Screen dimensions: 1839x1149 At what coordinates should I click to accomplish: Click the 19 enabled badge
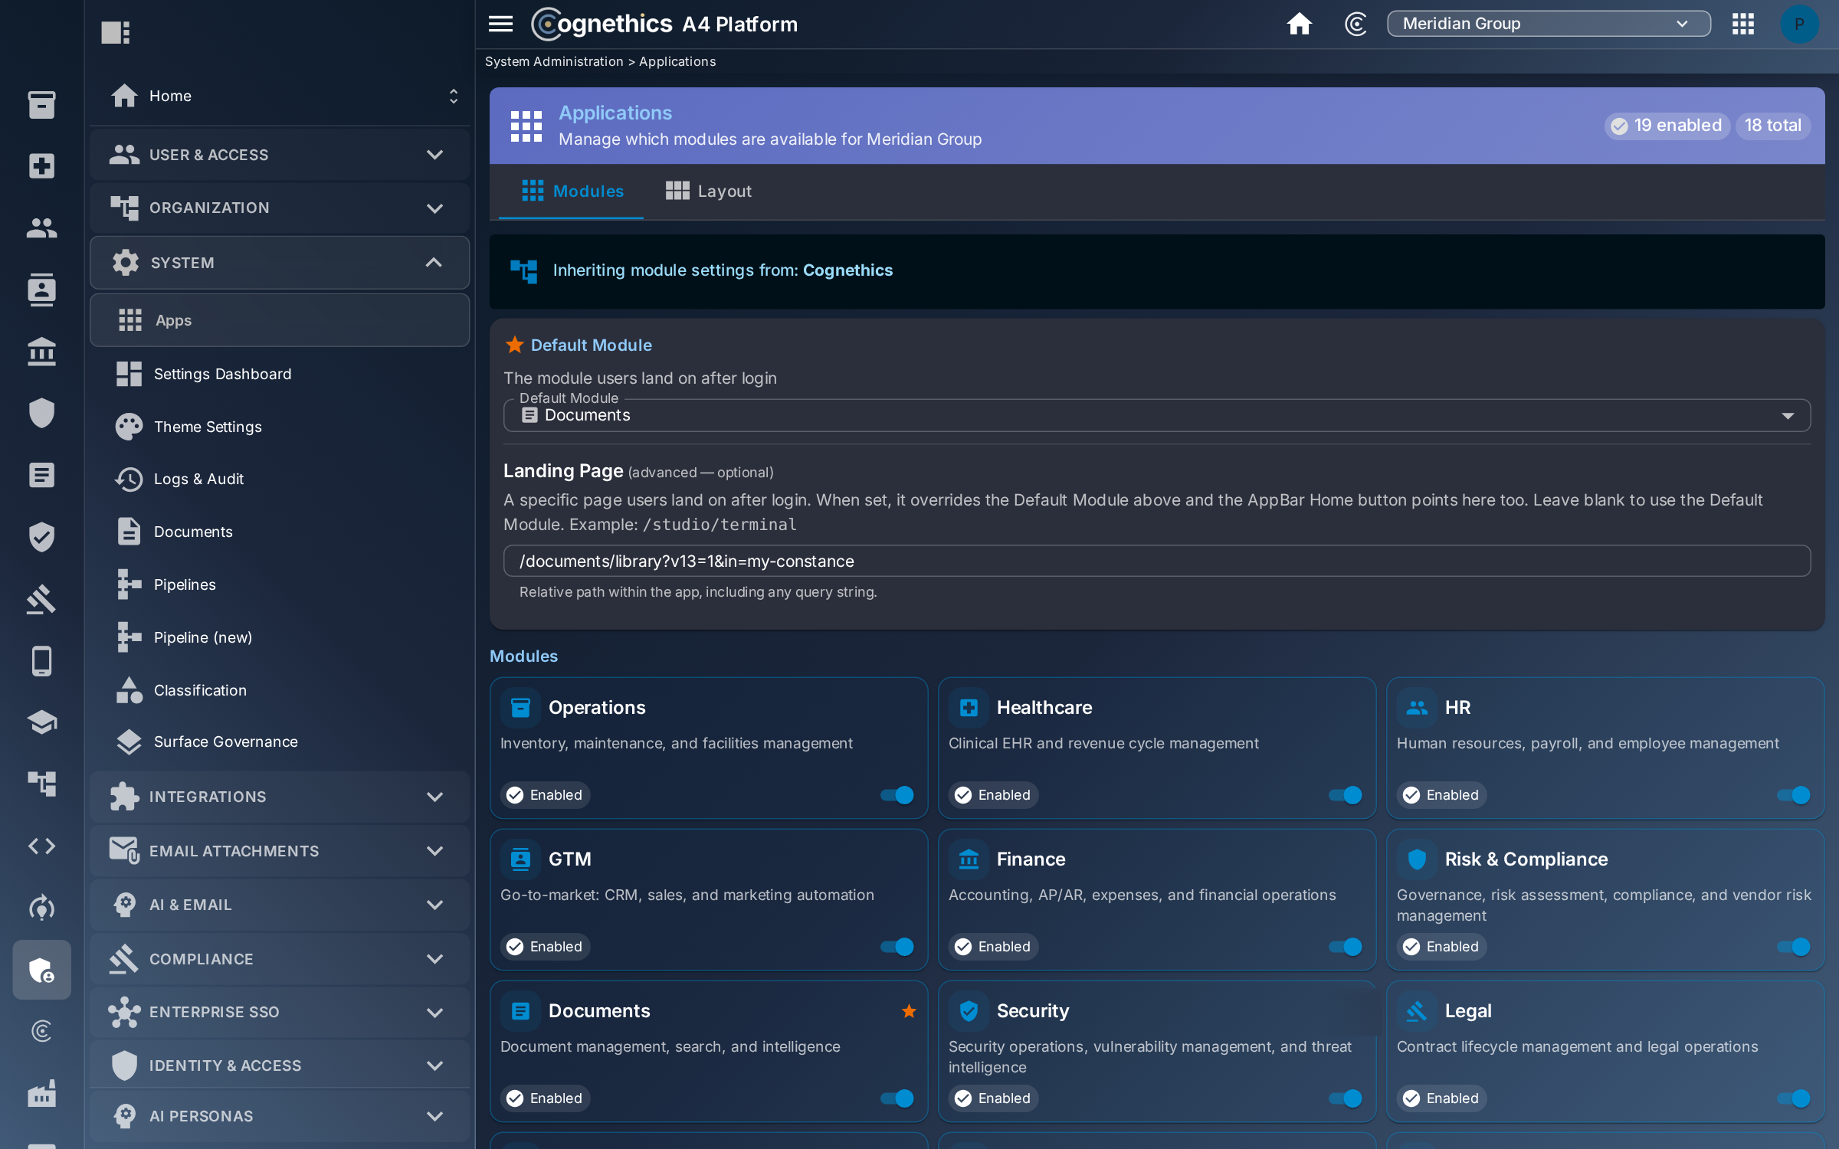(1667, 126)
